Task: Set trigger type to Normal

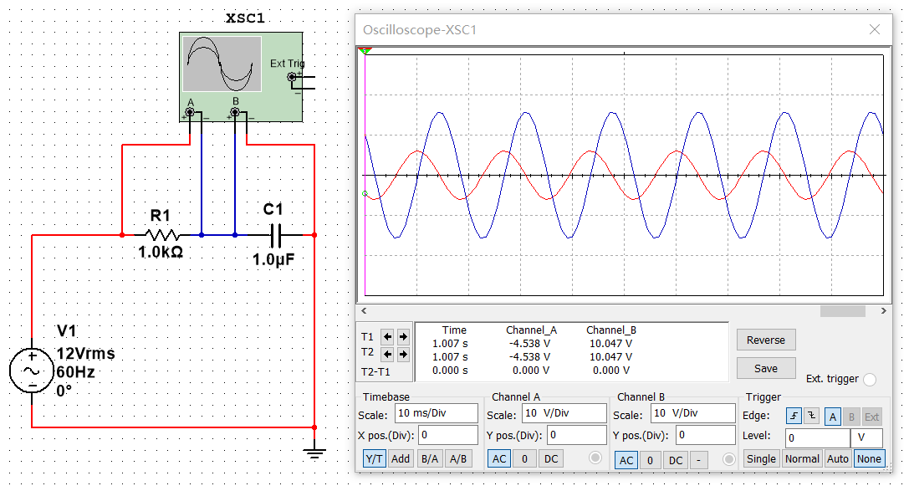Action: [x=802, y=458]
